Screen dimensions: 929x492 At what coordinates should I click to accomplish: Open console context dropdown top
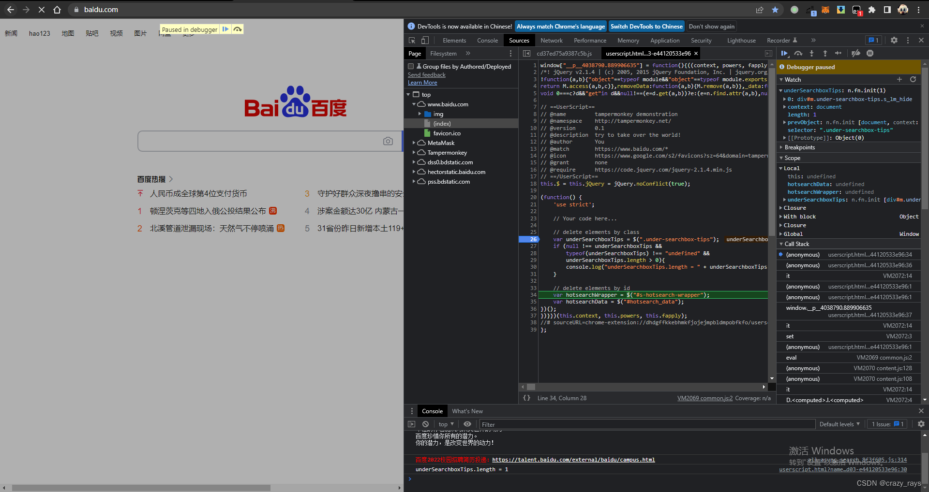[x=446, y=424]
